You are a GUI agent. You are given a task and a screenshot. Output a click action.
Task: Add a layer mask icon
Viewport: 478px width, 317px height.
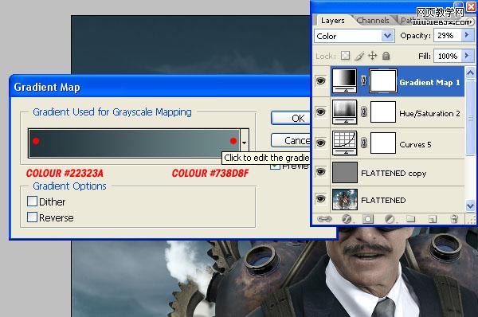pos(368,219)
